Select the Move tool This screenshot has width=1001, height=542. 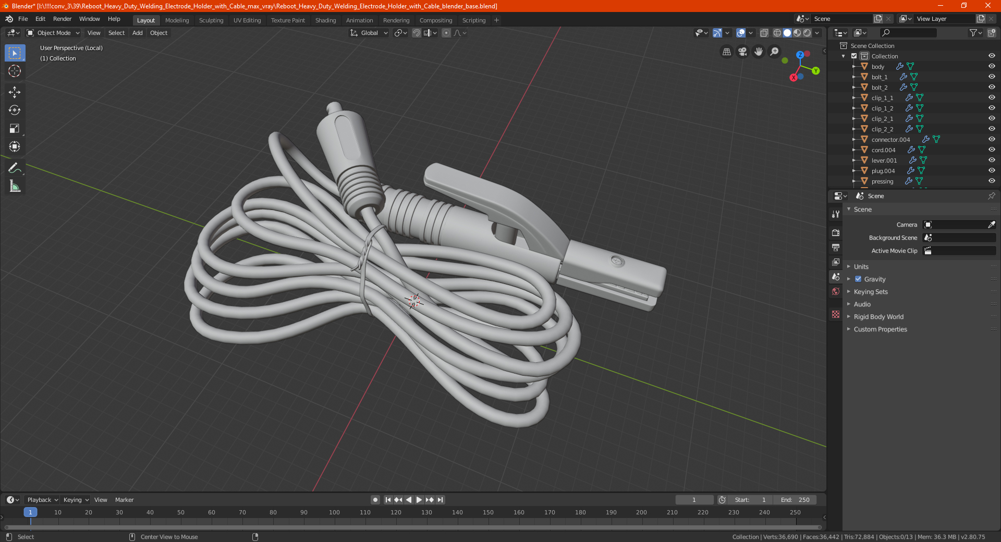(15, 92)
